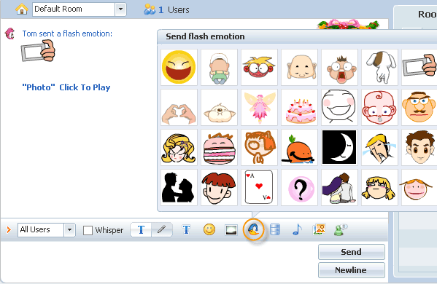
Task: Send the crying blonde man emotion
Action: coord(379,147)
